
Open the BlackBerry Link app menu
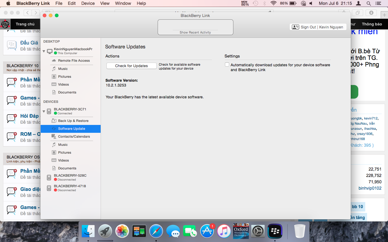point(33,3)
